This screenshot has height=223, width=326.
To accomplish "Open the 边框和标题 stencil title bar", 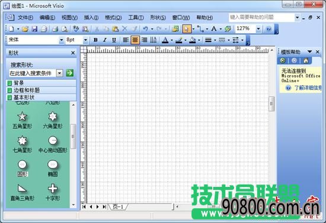I will coord(41,91).
